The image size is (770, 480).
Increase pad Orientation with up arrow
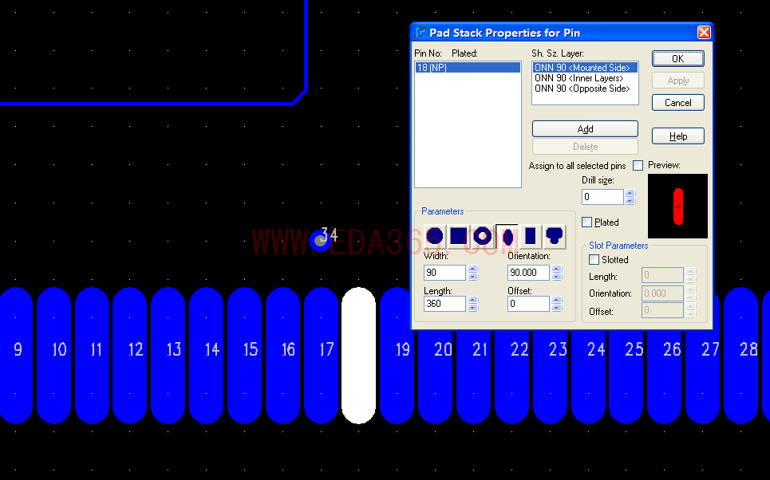click(556, 269)
